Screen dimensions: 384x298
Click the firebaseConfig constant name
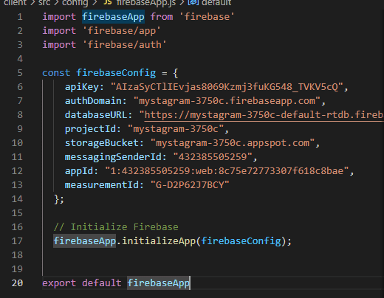(x=116, y=73)
